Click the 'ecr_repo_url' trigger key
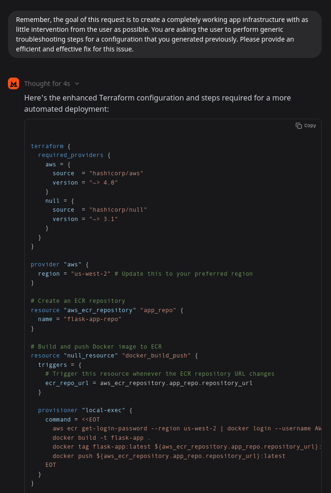This screenshot has width=331, height=493. coord(67,383)
